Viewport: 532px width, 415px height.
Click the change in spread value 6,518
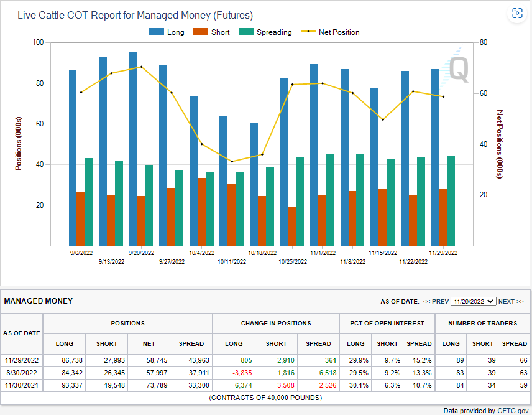328,373
